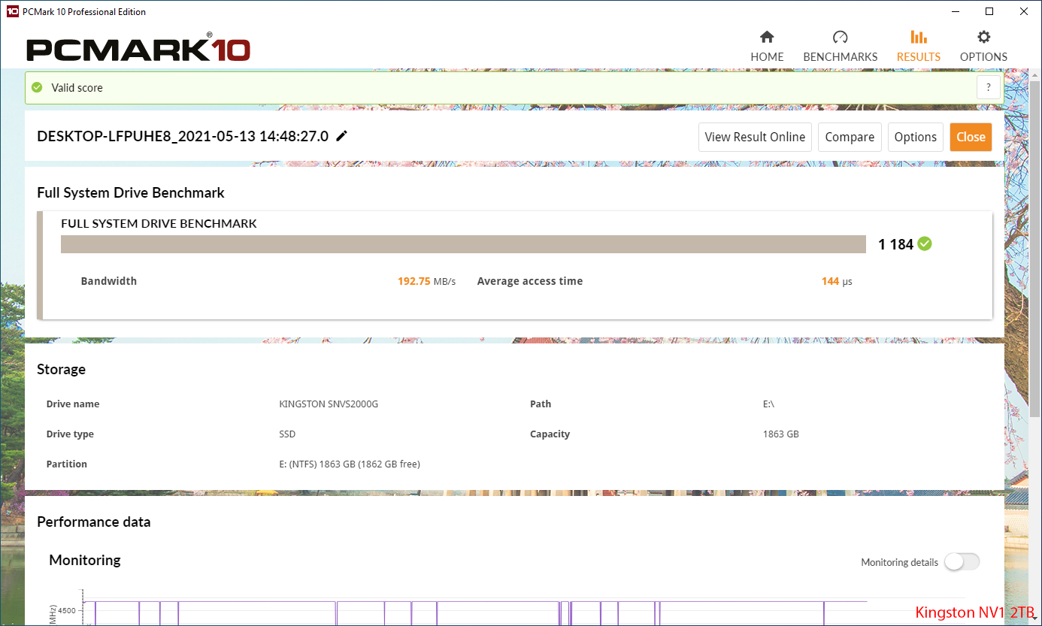Screen dimensions: 1042x626
Task: Click the result name DESKTOP-LFPUHE8_2021-05-13
Action: pyautogui.click(x=183, y=136)
